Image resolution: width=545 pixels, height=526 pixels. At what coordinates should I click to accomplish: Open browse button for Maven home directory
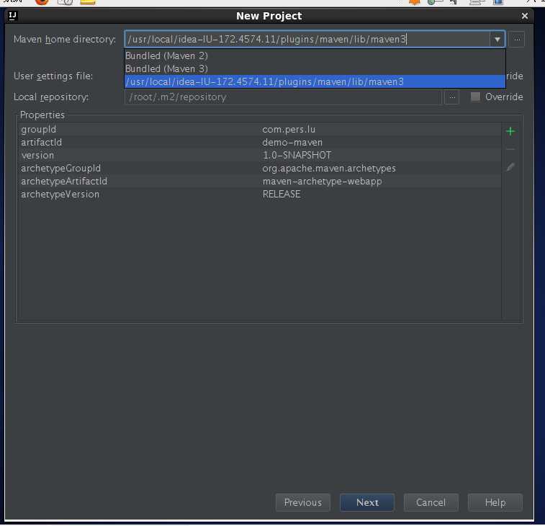pos(517,40)
